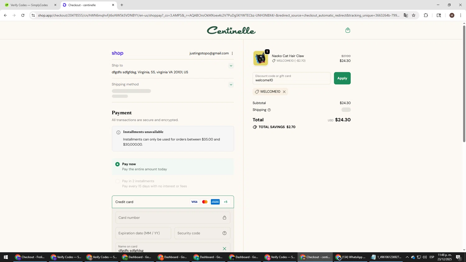Click the Mastercard logo
This screenshot has width=466, height=262.
205,202
